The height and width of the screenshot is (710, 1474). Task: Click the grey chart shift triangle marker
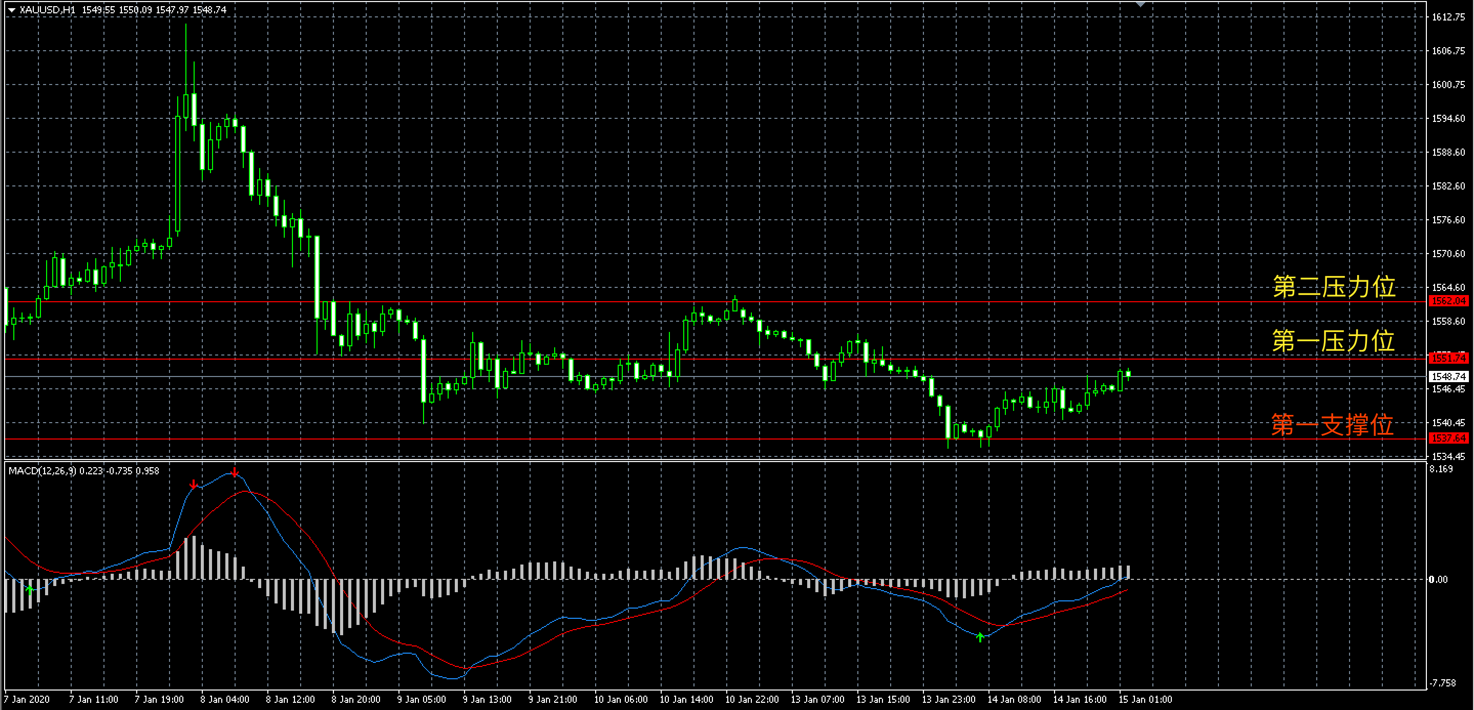tap(1141, 4)
